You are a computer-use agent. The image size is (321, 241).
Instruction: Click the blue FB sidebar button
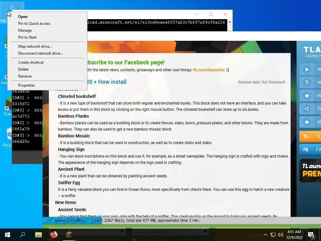coord(310,150)
